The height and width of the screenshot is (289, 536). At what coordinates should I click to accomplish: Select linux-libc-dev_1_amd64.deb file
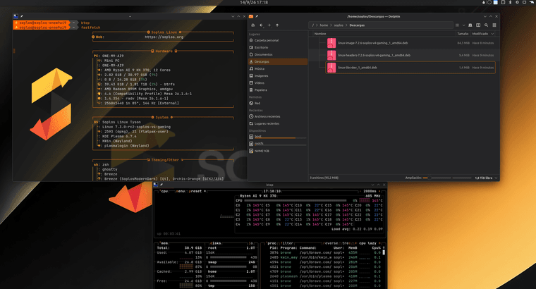(x=410, y=68)
